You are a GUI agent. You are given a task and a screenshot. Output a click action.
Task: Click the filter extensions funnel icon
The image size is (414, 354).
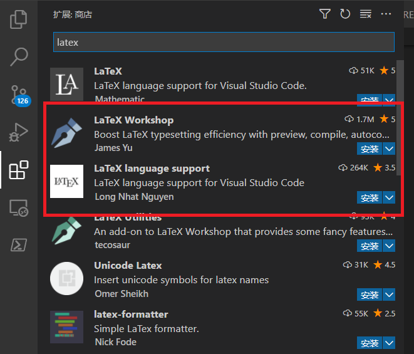coord(324,14)
